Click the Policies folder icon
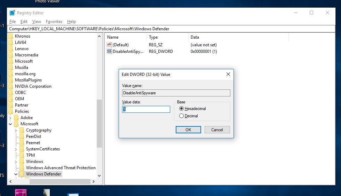 click(x=11, y=111)
